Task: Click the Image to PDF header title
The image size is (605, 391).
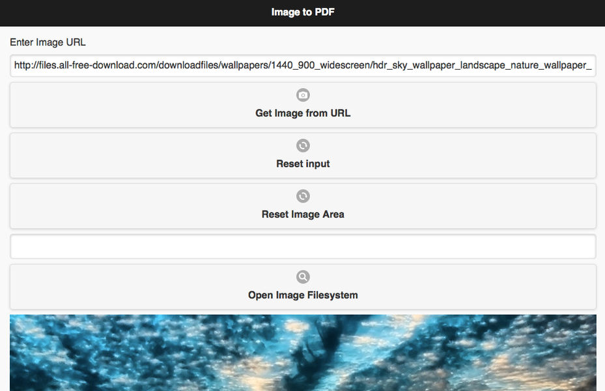Action: [x=303, y=12]
